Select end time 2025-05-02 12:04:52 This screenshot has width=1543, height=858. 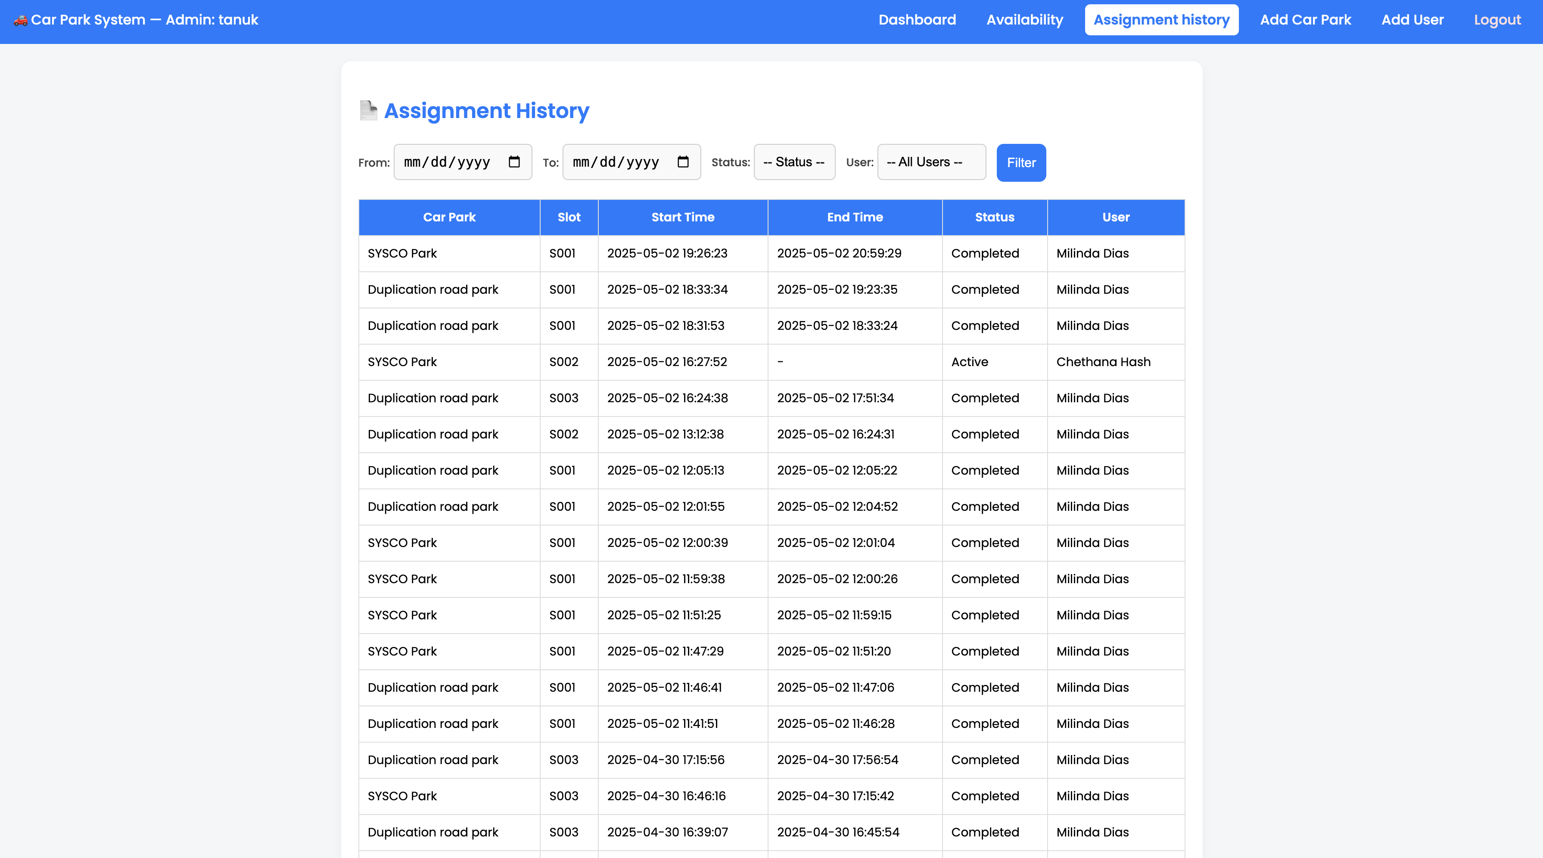[x=837, y=507]
